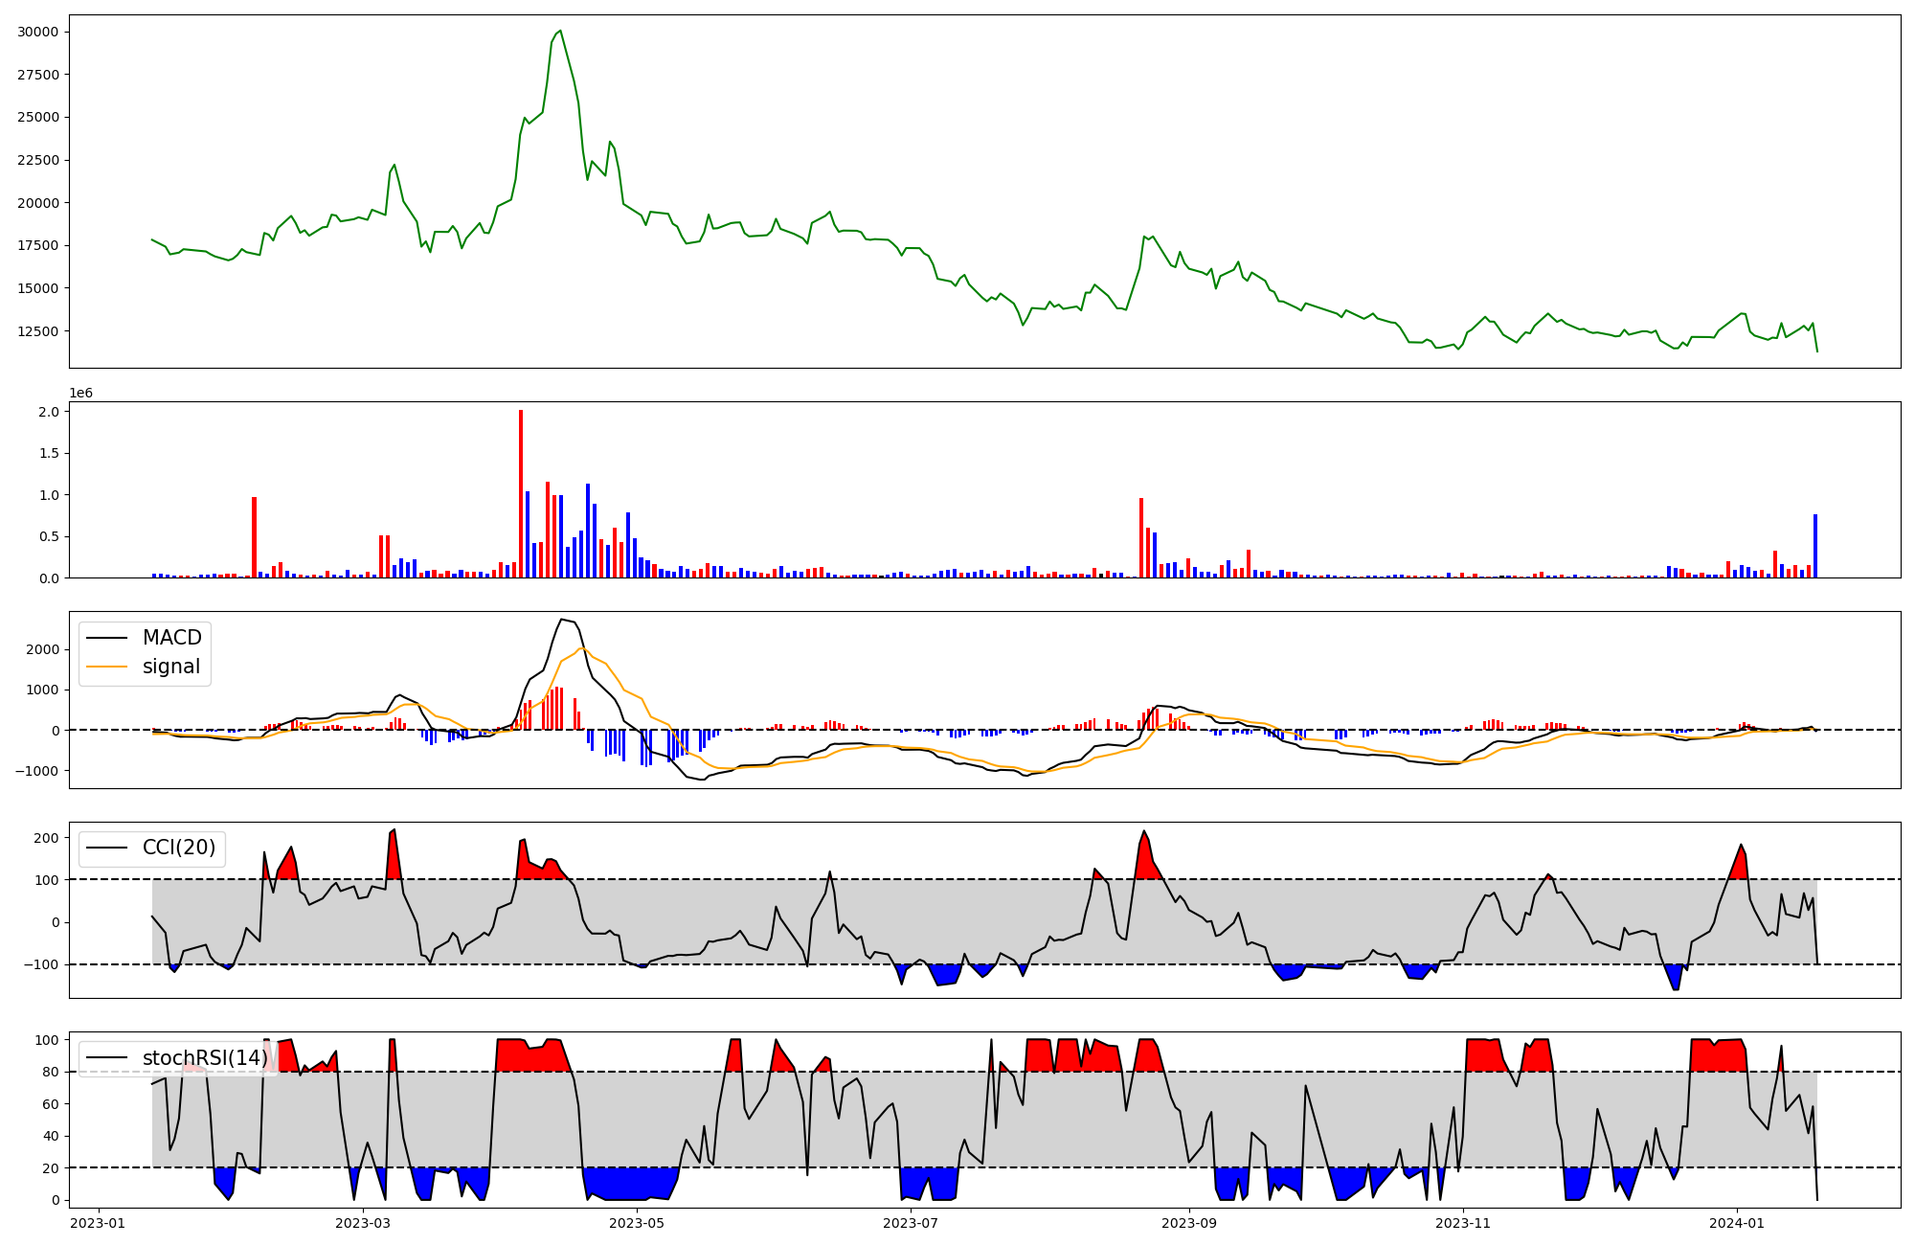Click the 2023-01 date label

99,1223
